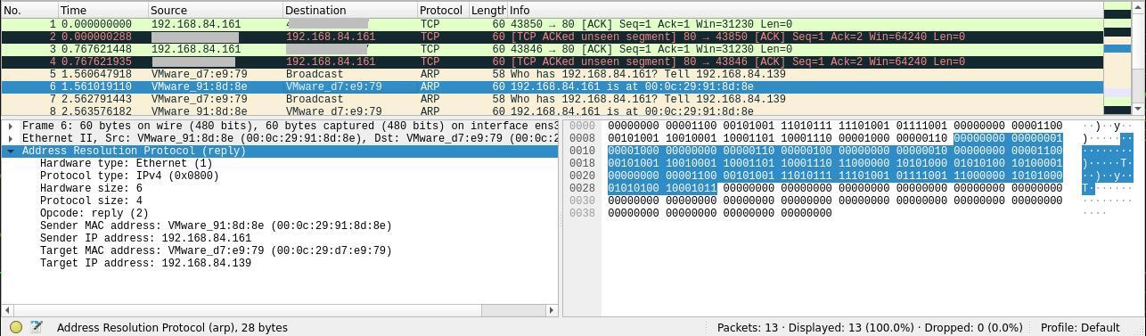
Task: Collapse the Address Resolution Protocol (reply) node
Action: pos(10,152)
